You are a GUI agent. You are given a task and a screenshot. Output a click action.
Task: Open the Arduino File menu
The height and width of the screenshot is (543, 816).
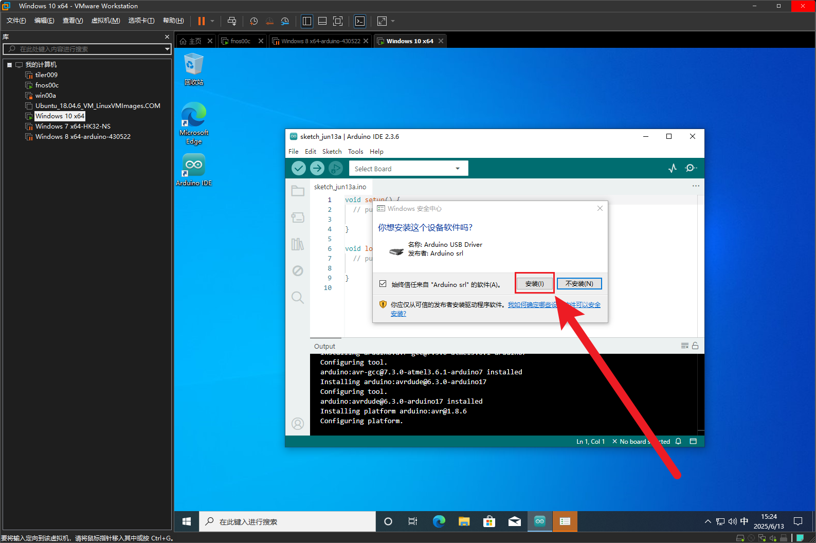294,152
